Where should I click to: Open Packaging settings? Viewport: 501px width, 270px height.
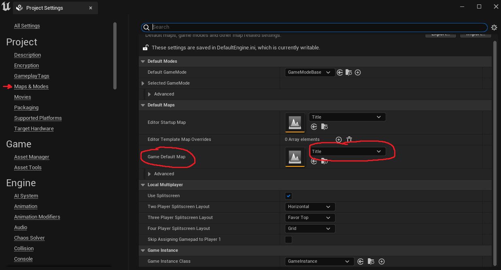[26, 108]
